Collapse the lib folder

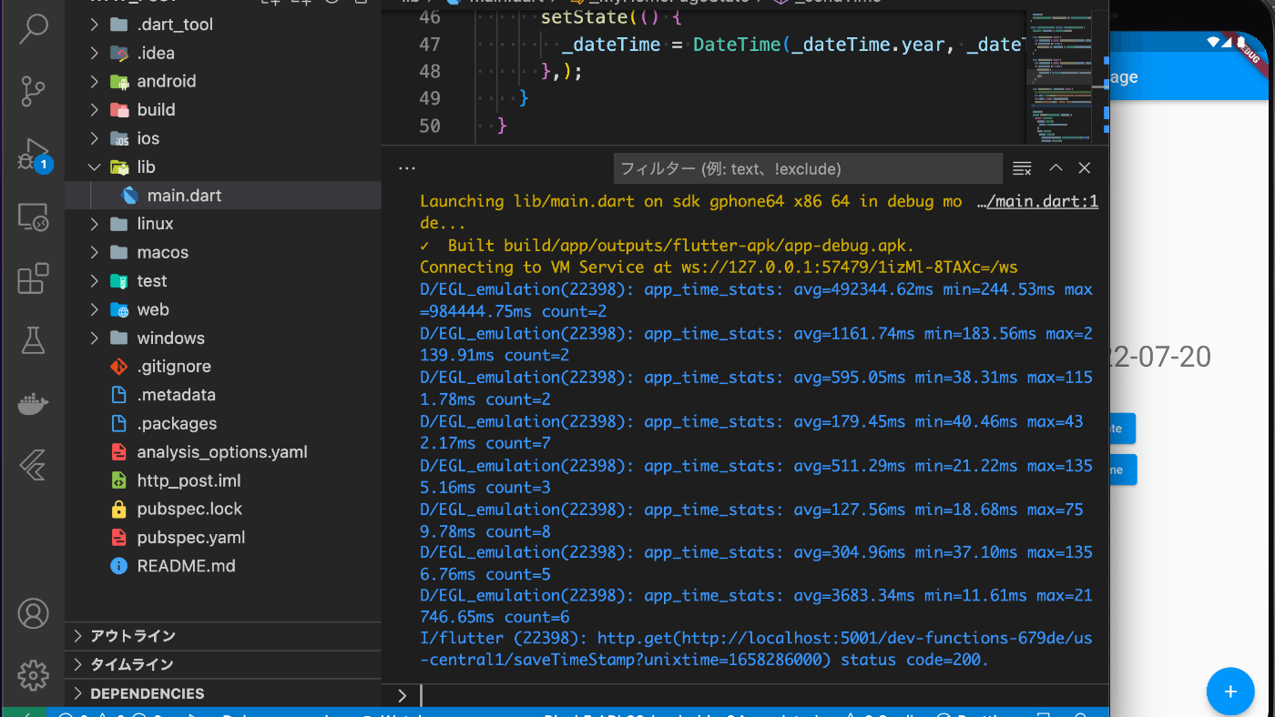click(223, 167)
